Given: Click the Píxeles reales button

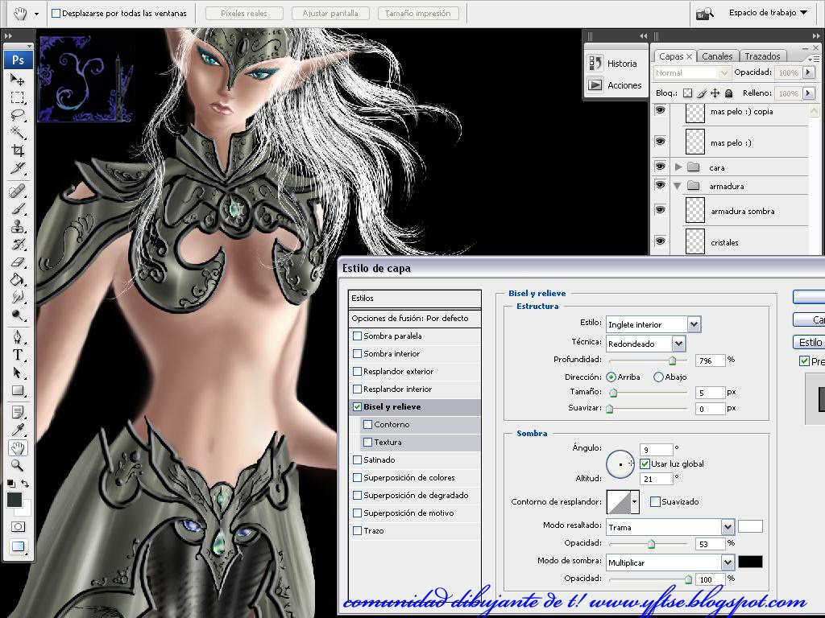Looking at the screenshot, I should pyautogui.click(x=244, y=13).
